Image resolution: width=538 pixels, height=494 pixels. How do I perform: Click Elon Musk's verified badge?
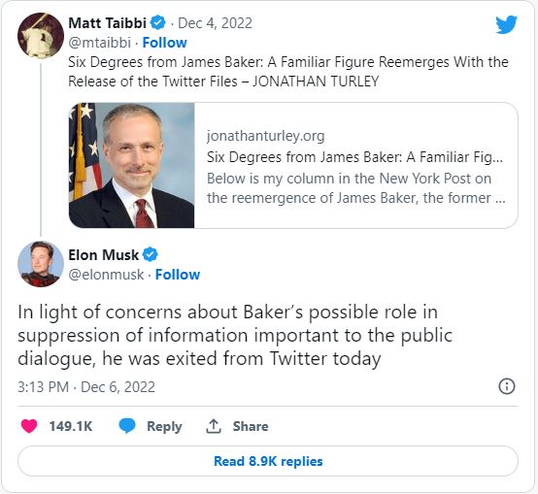click(x=151, y=254)
